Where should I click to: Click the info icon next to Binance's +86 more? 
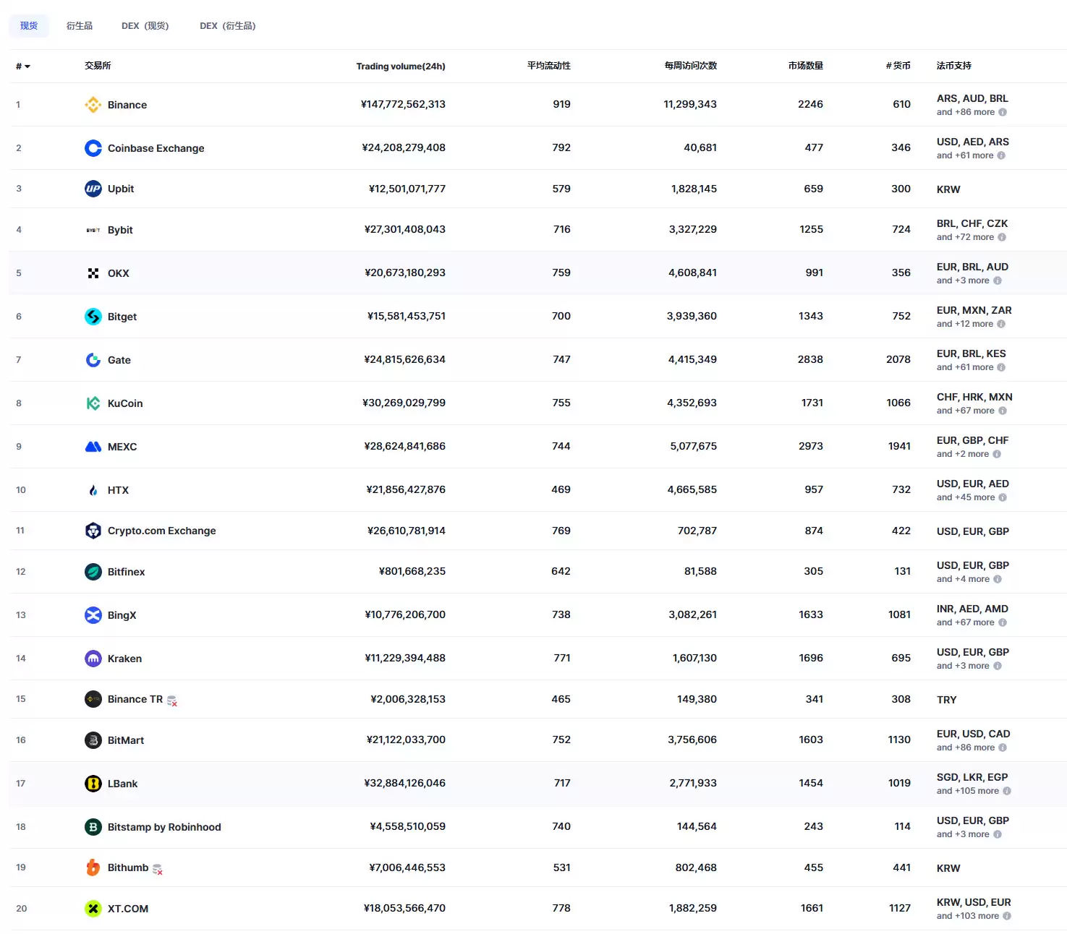[x=1003, y=112]
